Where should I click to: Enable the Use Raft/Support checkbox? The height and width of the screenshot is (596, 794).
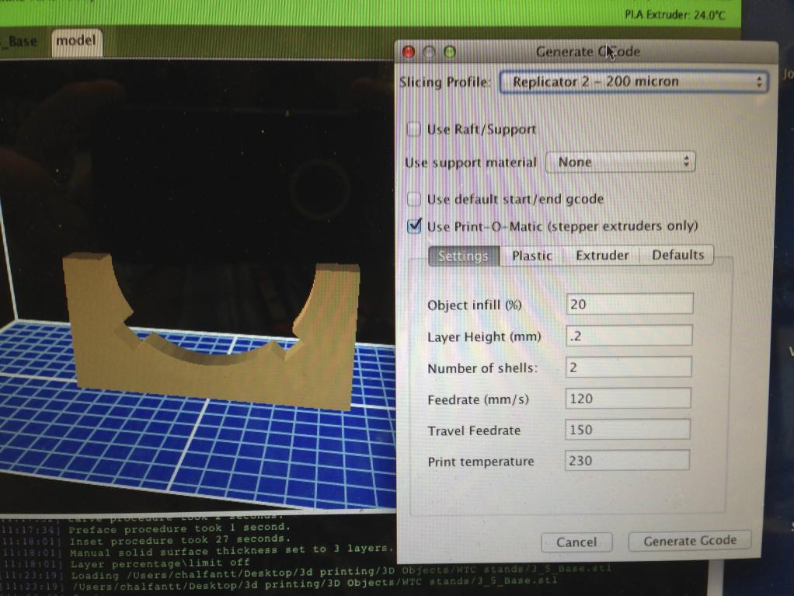point(415,129)
